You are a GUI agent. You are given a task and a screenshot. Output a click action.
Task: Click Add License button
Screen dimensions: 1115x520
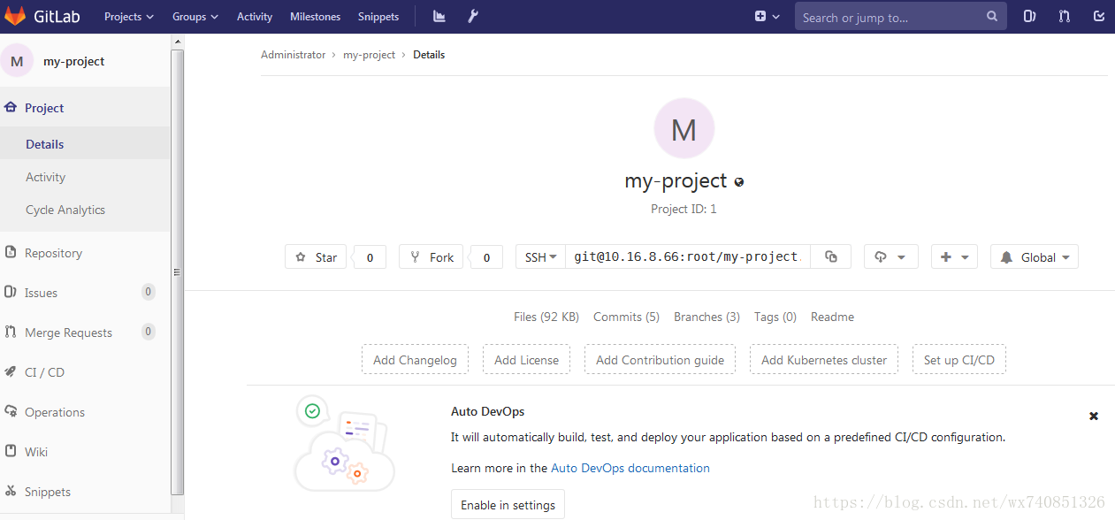point(526,360)
